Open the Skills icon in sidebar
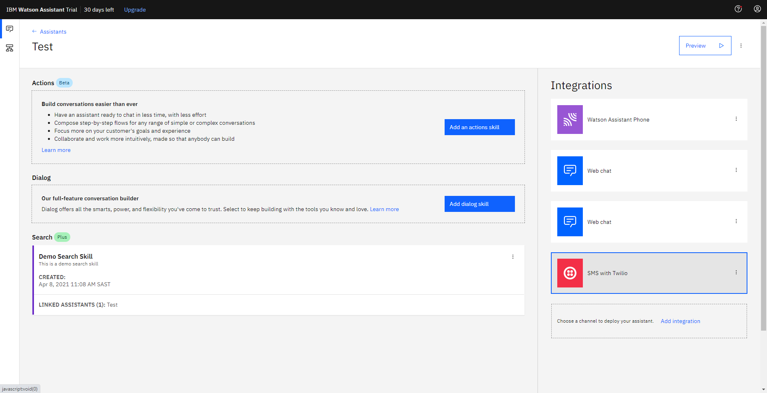 (10, 48)
